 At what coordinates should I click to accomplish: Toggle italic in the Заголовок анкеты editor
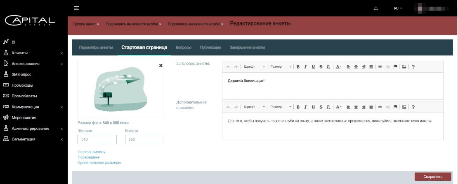coord(306,67)
